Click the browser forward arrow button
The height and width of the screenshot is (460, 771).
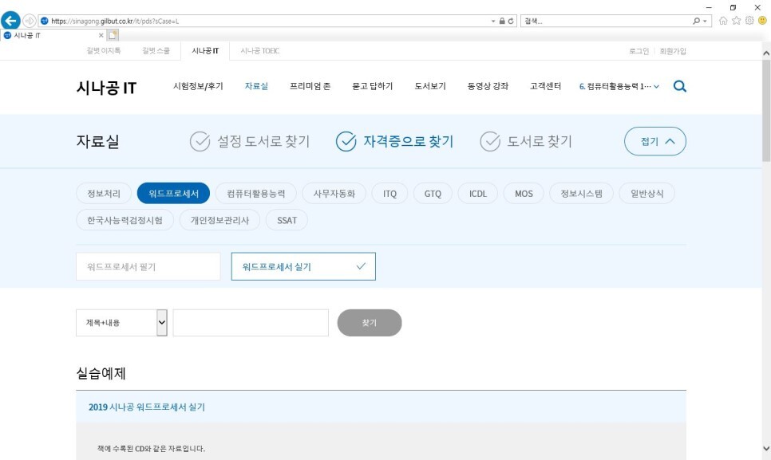coord(30,21)
